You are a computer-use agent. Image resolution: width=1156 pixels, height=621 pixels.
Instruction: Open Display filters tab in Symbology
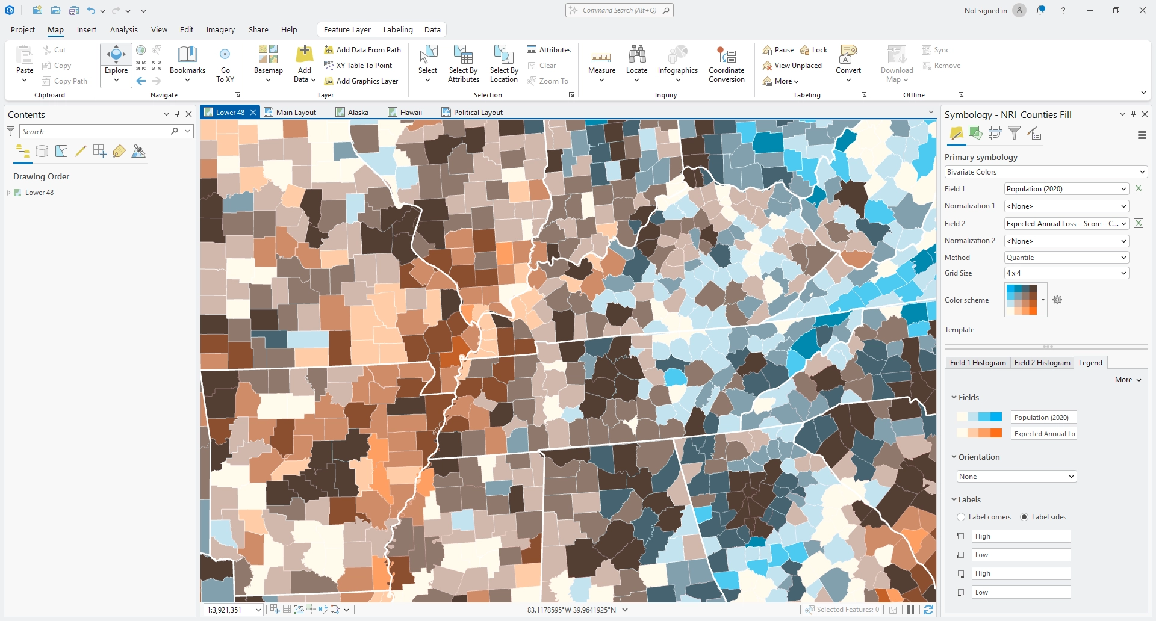click(x=1014, y=133)
